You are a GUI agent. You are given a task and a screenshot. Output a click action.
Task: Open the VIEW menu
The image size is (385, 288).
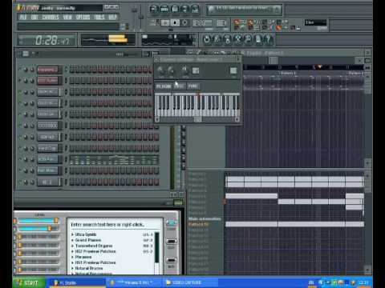click(x=67, y=18)
